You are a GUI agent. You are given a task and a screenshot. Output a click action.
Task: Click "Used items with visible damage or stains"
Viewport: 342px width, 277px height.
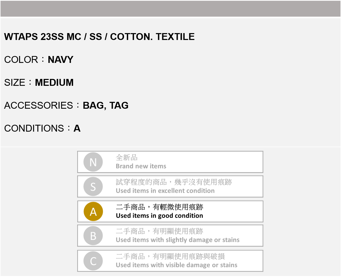tap(176, 265)
